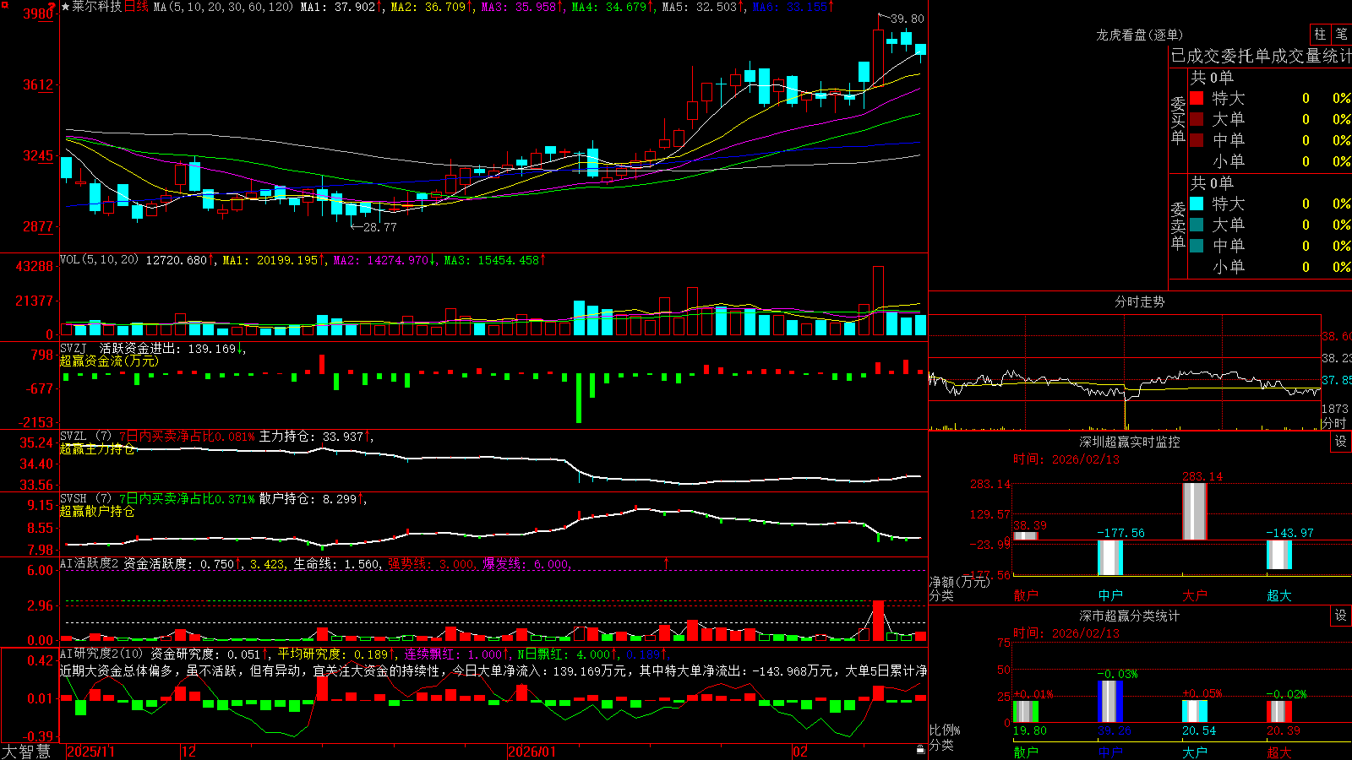
Task: Click the cyan 特大 sell-order swatch
Action: click(1197, 204)
